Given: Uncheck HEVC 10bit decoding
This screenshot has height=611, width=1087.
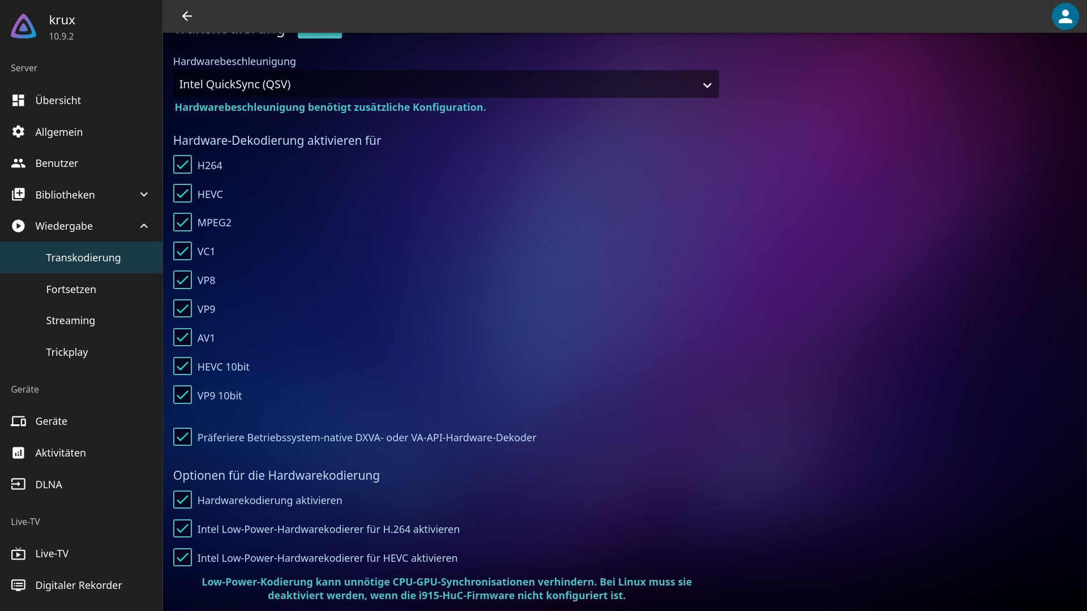Looking at the screenshot, I should click(182, 366).
